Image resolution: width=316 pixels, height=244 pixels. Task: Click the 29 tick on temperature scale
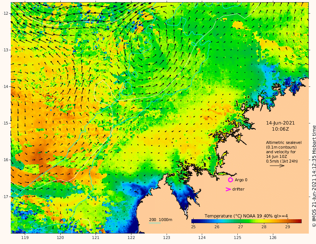tap(288, 227)
